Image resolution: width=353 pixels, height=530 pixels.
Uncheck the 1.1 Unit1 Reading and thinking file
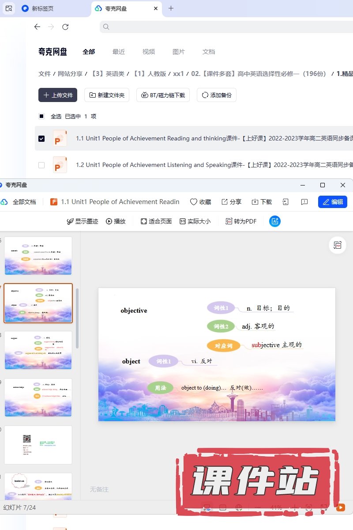pos(41,139)
